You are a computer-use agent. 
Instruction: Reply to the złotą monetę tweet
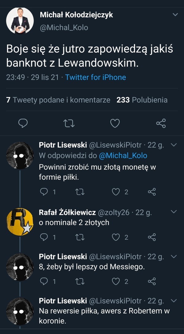tap(44, 192)
